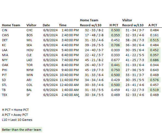Click the highlighted 0.686 A PCT cell

(154, 60)
